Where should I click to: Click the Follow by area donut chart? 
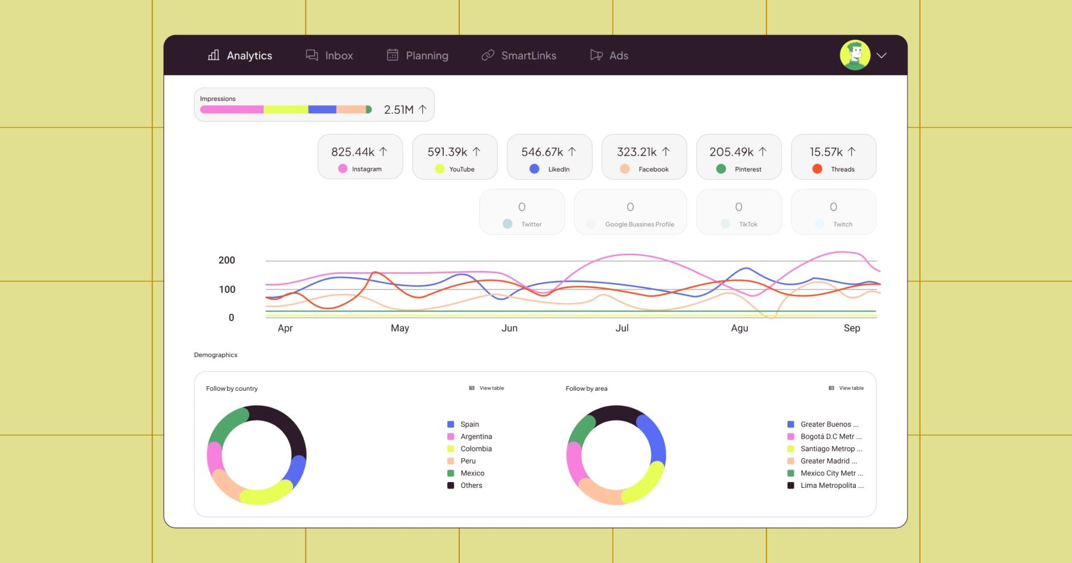(x=616, y=455)
